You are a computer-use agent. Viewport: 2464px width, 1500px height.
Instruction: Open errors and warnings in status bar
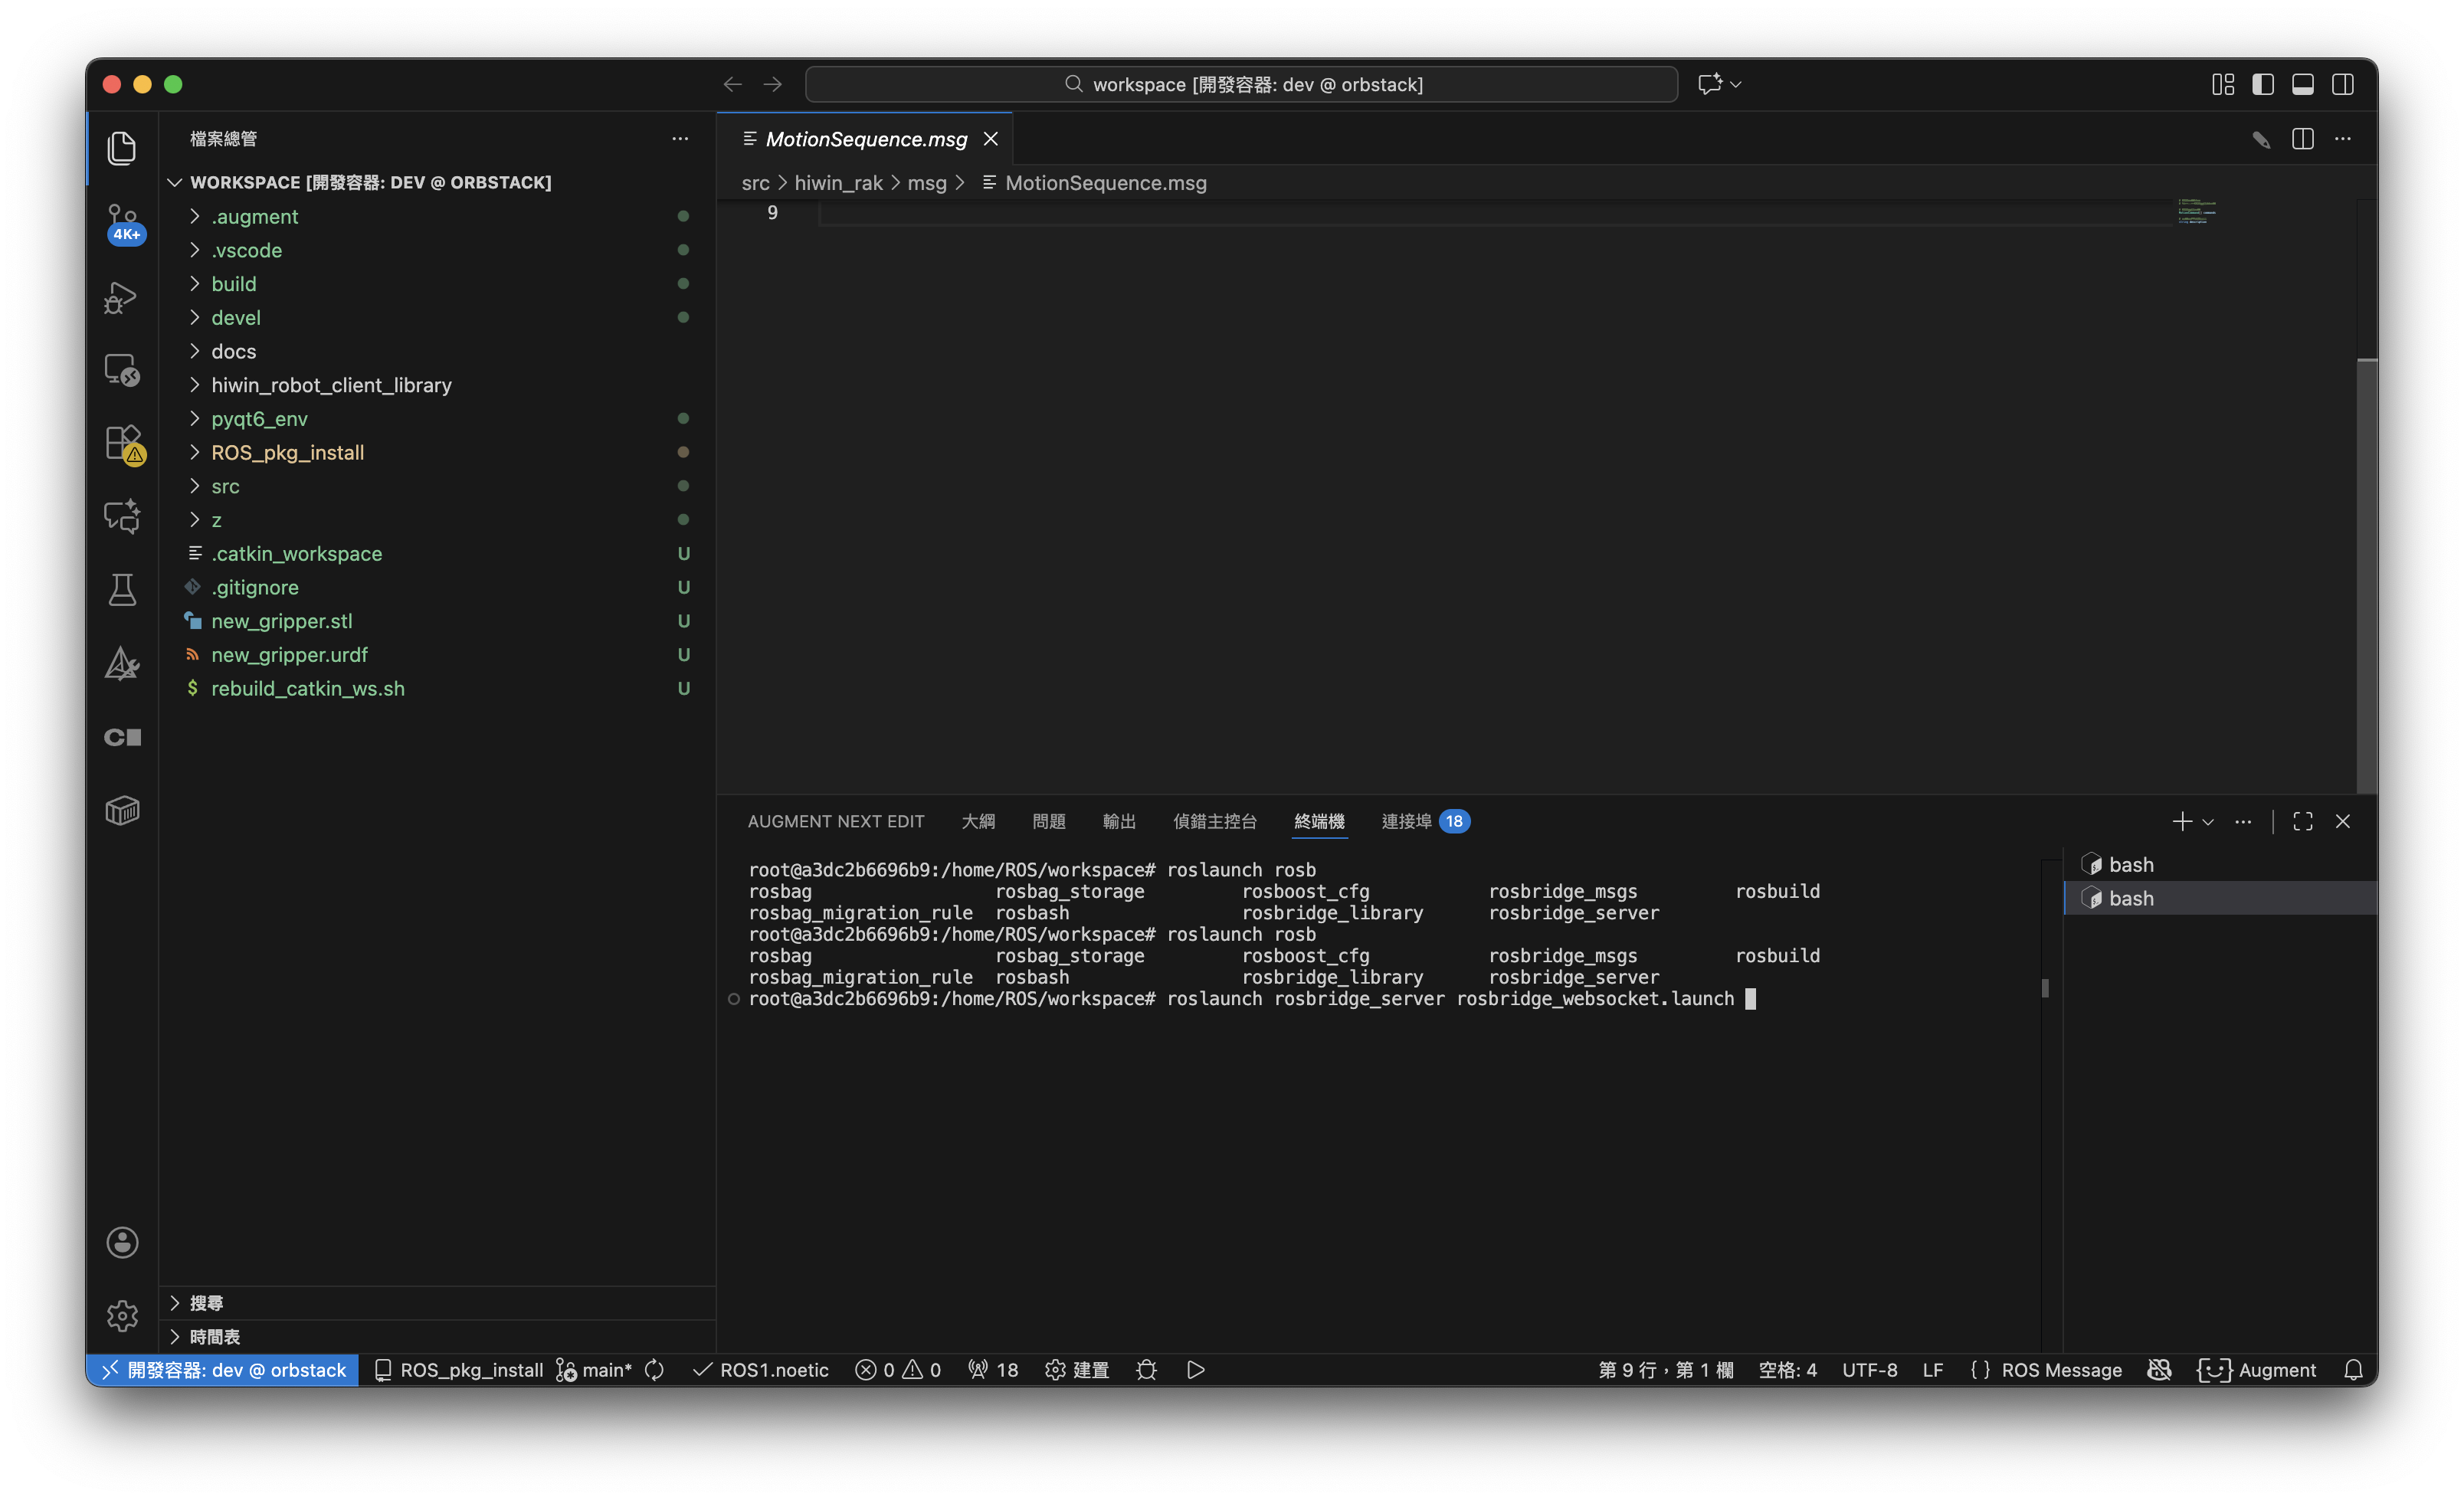tap(898, 1369)
